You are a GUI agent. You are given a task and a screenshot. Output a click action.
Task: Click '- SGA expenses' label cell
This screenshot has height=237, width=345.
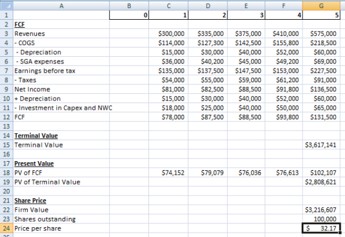(x=62, y=61)
